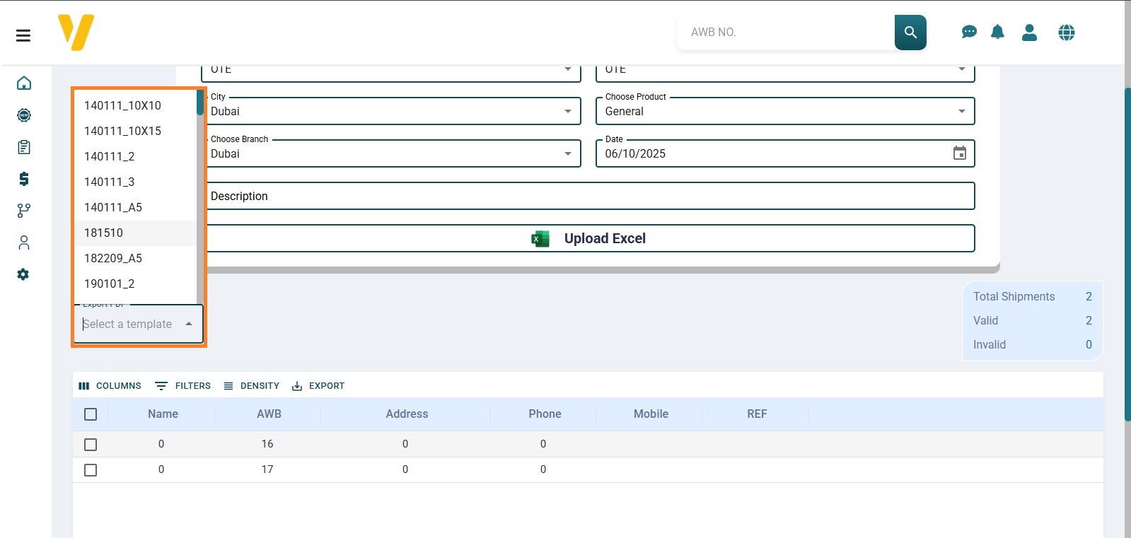
Task: Sort by the Mobile column header
Action: click(x=651, y=414)
